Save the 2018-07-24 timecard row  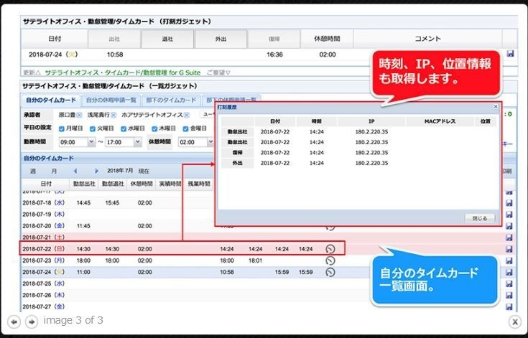coord(509,272)
